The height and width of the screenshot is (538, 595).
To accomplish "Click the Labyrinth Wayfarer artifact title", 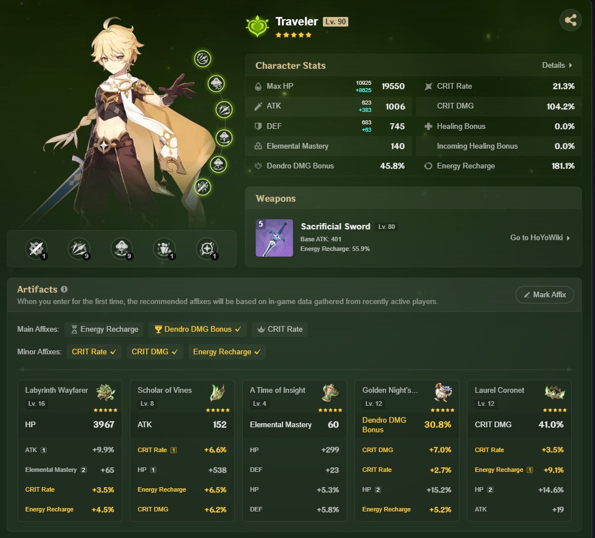I will (56, 390).
